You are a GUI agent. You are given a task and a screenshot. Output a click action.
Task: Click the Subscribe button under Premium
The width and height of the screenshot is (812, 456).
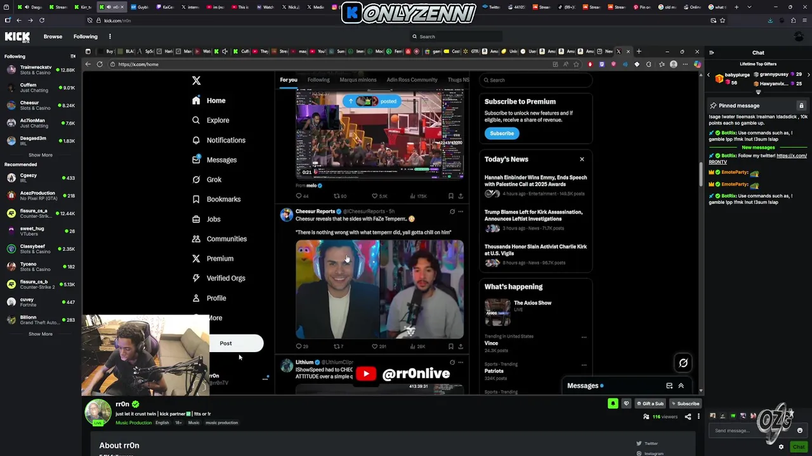pyautogui.click(x=502, y=134)
